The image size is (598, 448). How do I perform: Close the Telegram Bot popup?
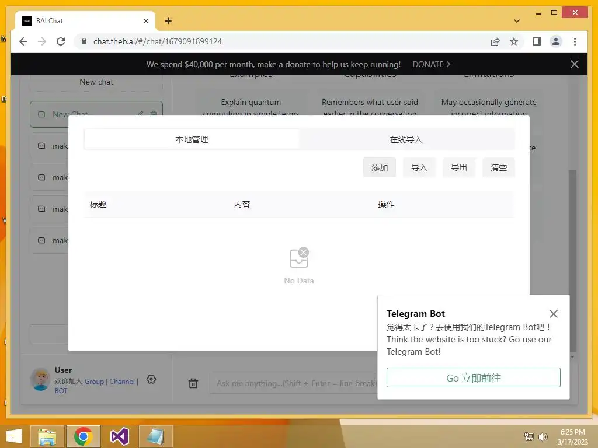point(554,313)
